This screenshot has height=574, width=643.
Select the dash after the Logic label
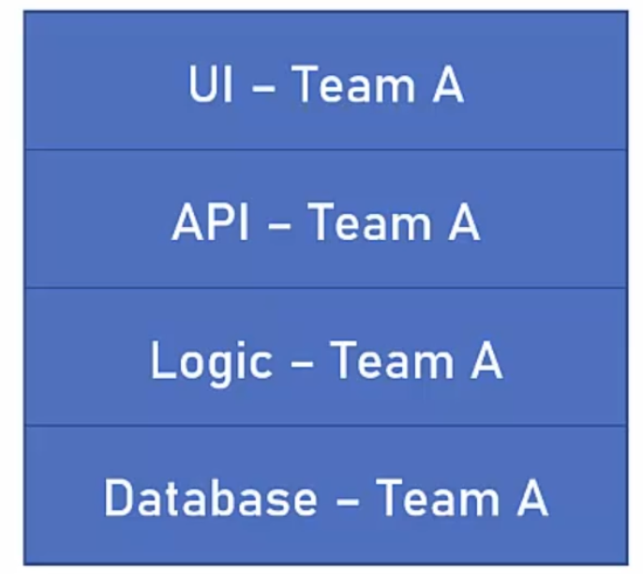click(x=302, y=364)
